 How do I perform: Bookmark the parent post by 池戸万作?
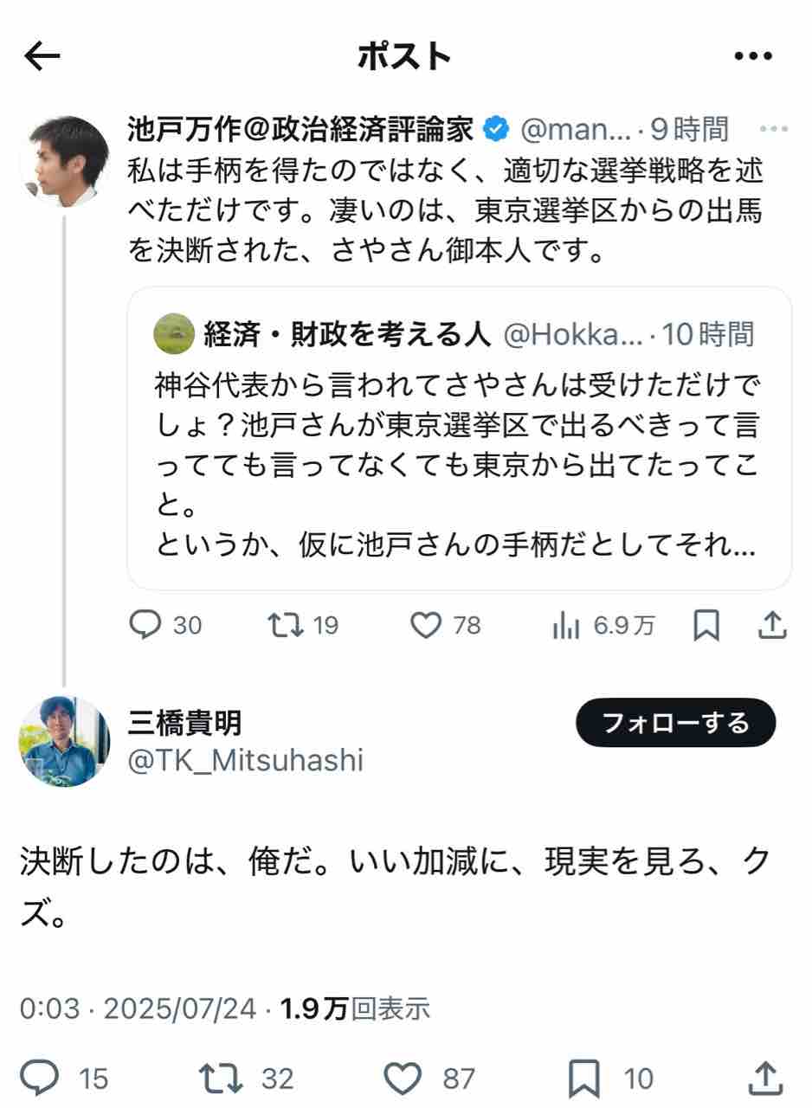coord(706,625)
